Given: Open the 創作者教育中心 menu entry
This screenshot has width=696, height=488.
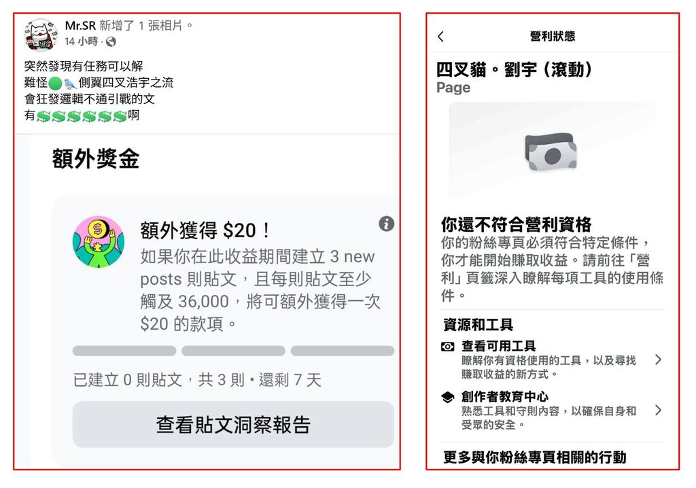Looking at the screenshot, I should click(552, 410).
